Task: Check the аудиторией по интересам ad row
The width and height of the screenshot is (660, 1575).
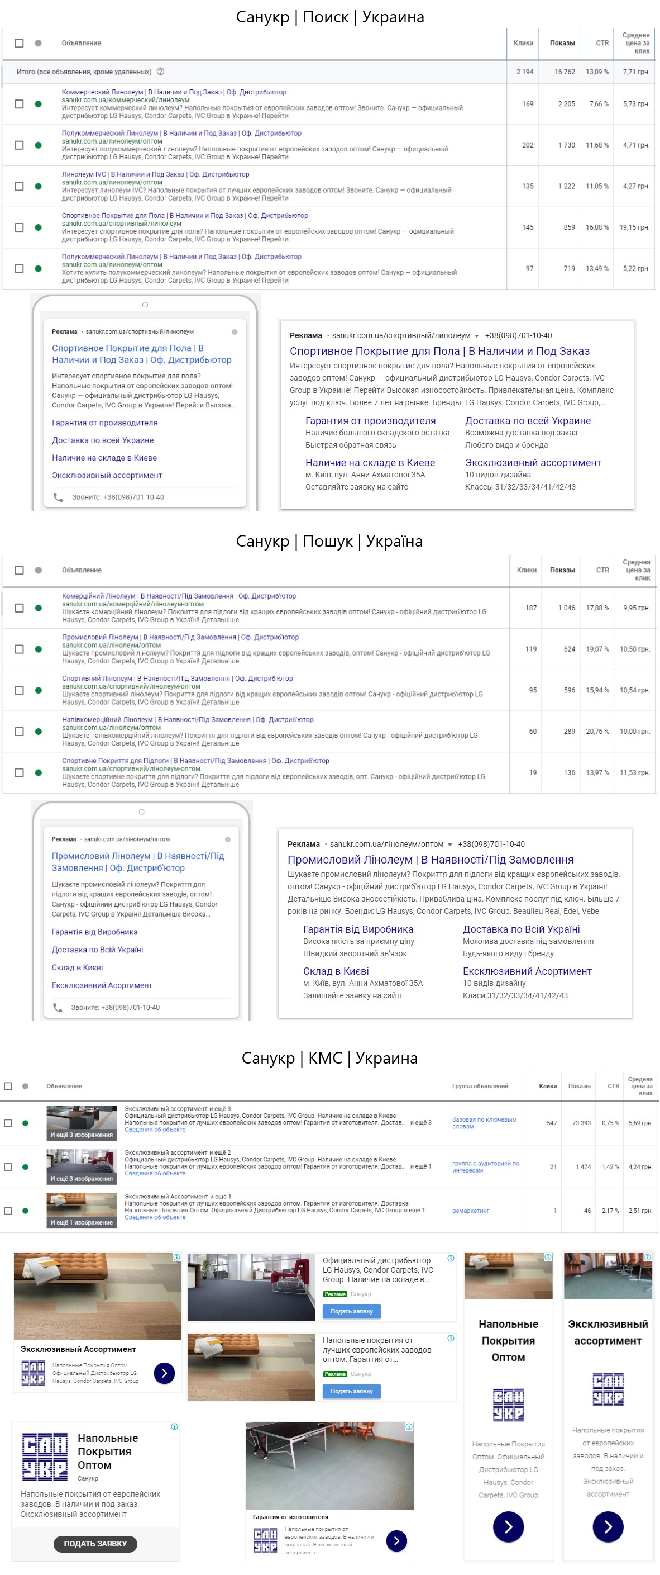Action: pos(8,1167)
